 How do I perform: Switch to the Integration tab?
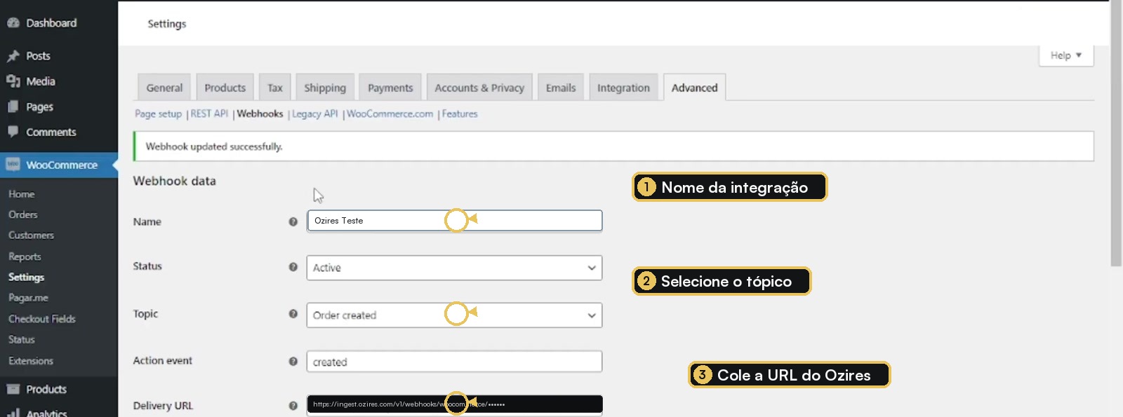(x=623, y=88)
